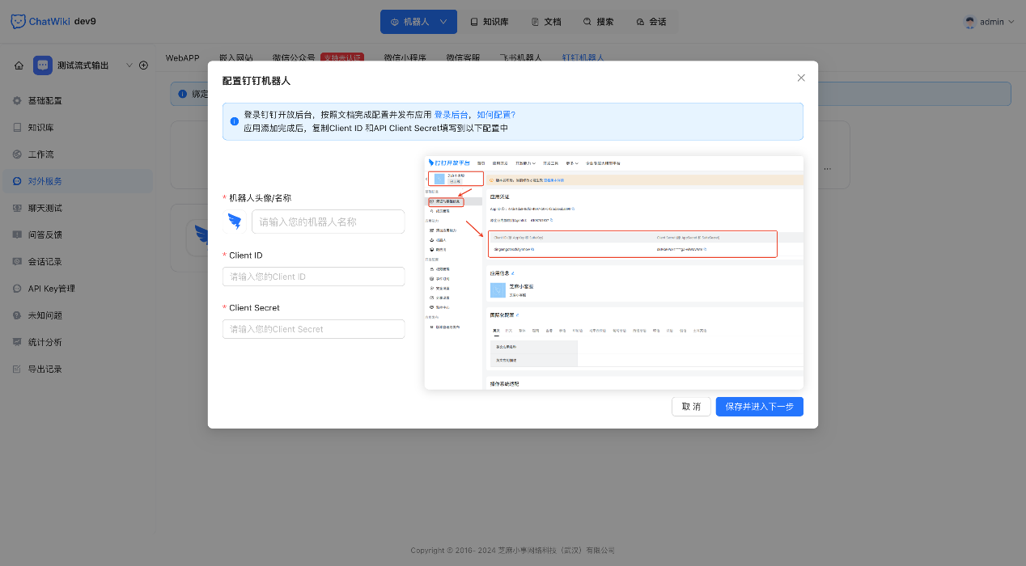
Task: Click the 统计分析 sidebar icon
Action: coord(17,342)
